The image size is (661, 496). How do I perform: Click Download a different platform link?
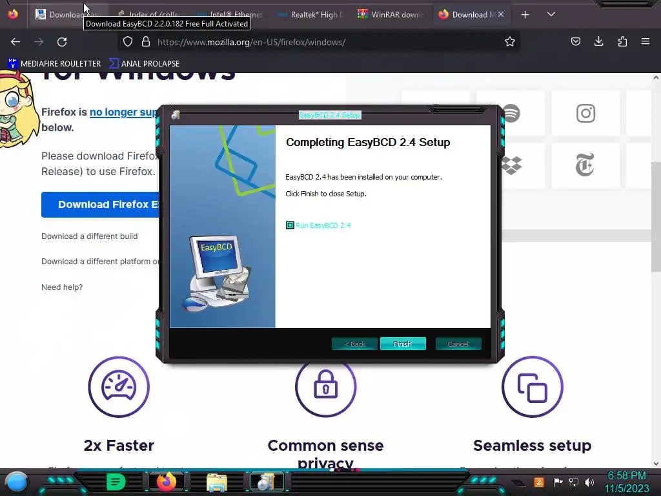[100, 262]
